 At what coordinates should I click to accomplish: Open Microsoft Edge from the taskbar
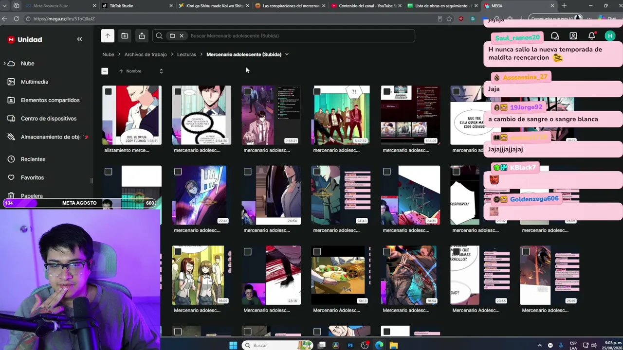click(379, 345)
